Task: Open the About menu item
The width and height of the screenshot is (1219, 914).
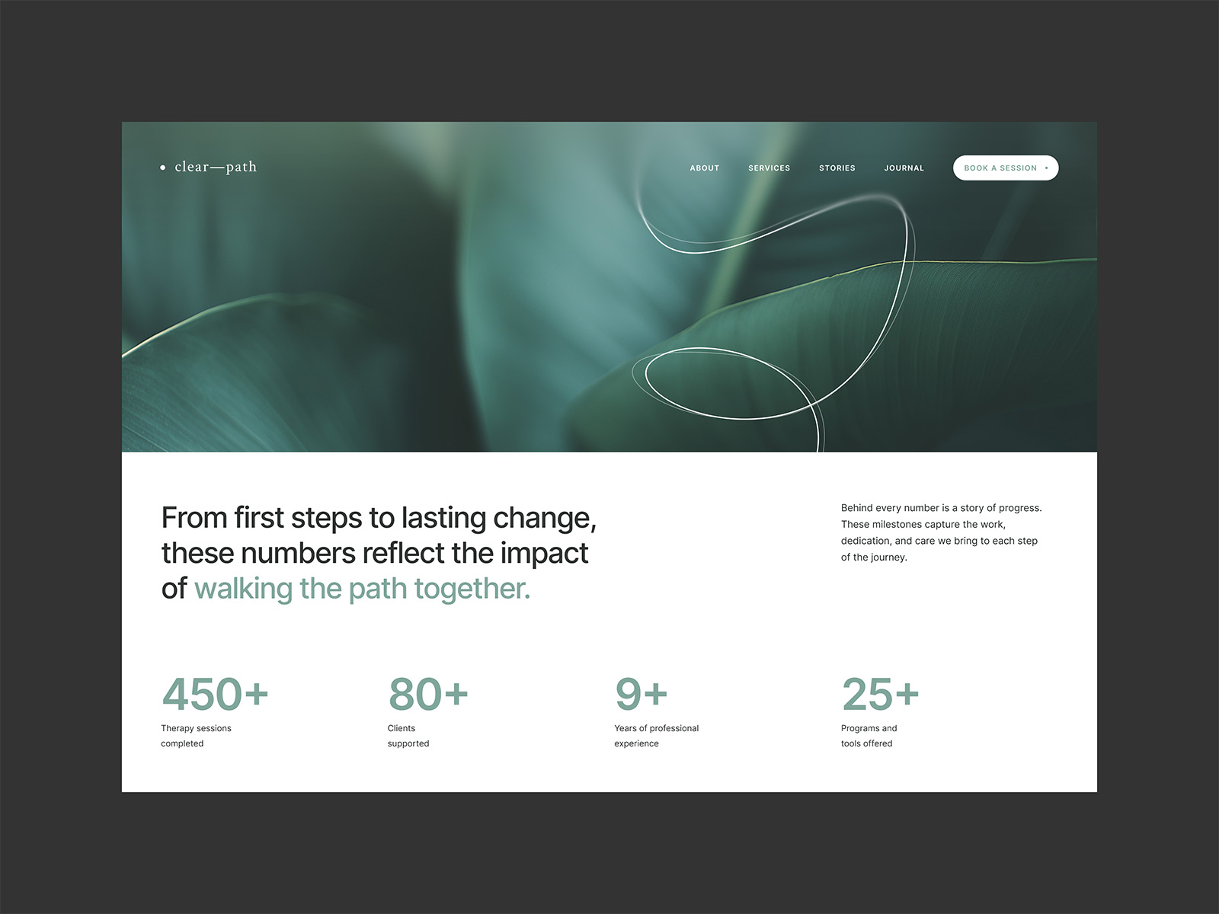Action: pyautogui.click(x=705, y=168)
